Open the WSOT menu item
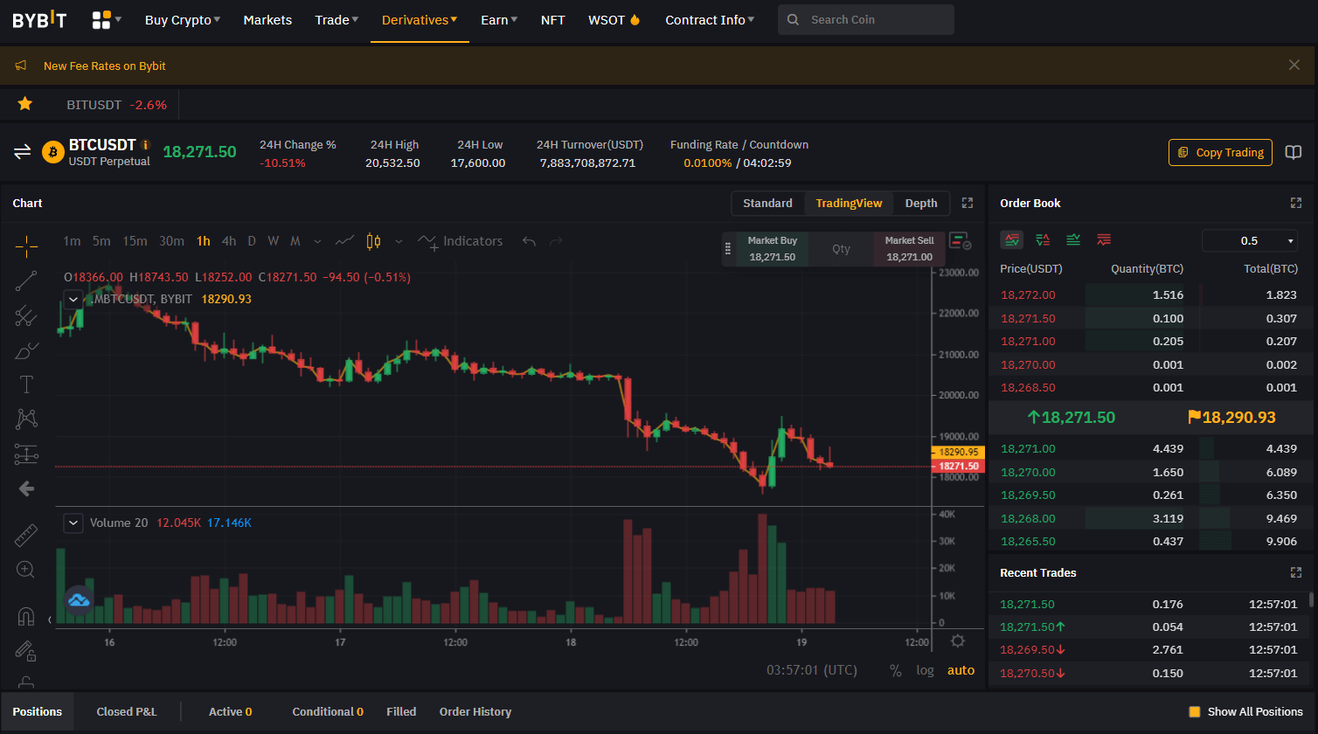This screenshot has height=734, width=1318. coord(614,19)
